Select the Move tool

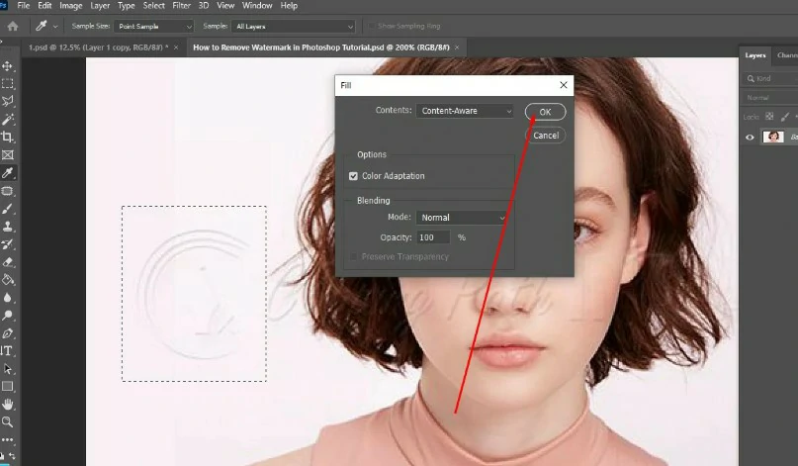(8, 66)
